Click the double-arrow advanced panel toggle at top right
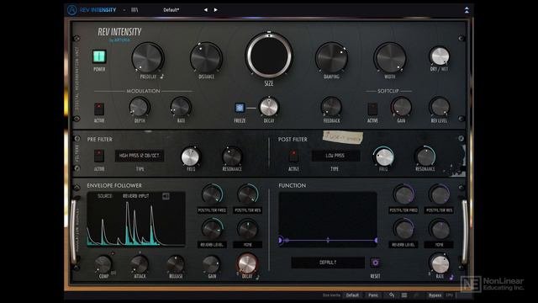This screenshot has height=303, width=538. (x=467, y=10)
